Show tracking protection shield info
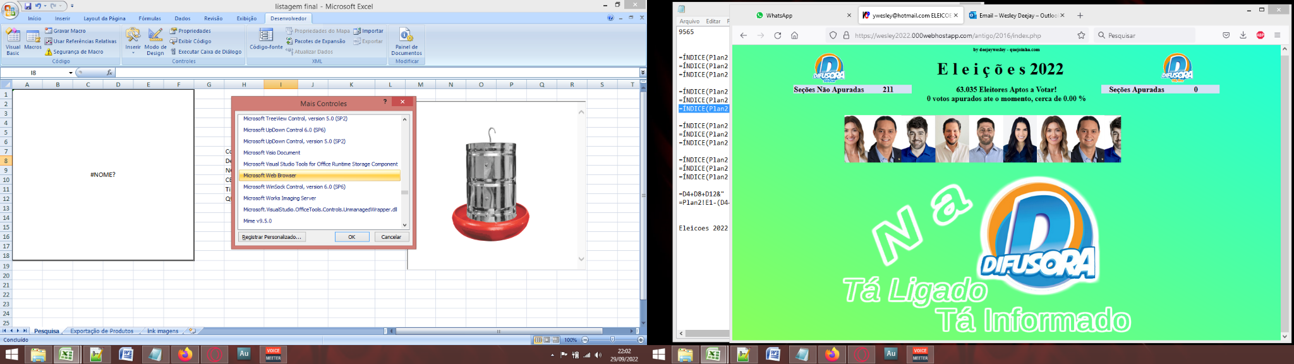1294x364 pixels. coord(833,35)
